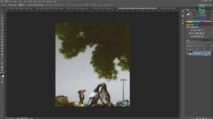Open layer Kind filter dropdown
This screenshot has height=119, width=213.
coord(191,43)
